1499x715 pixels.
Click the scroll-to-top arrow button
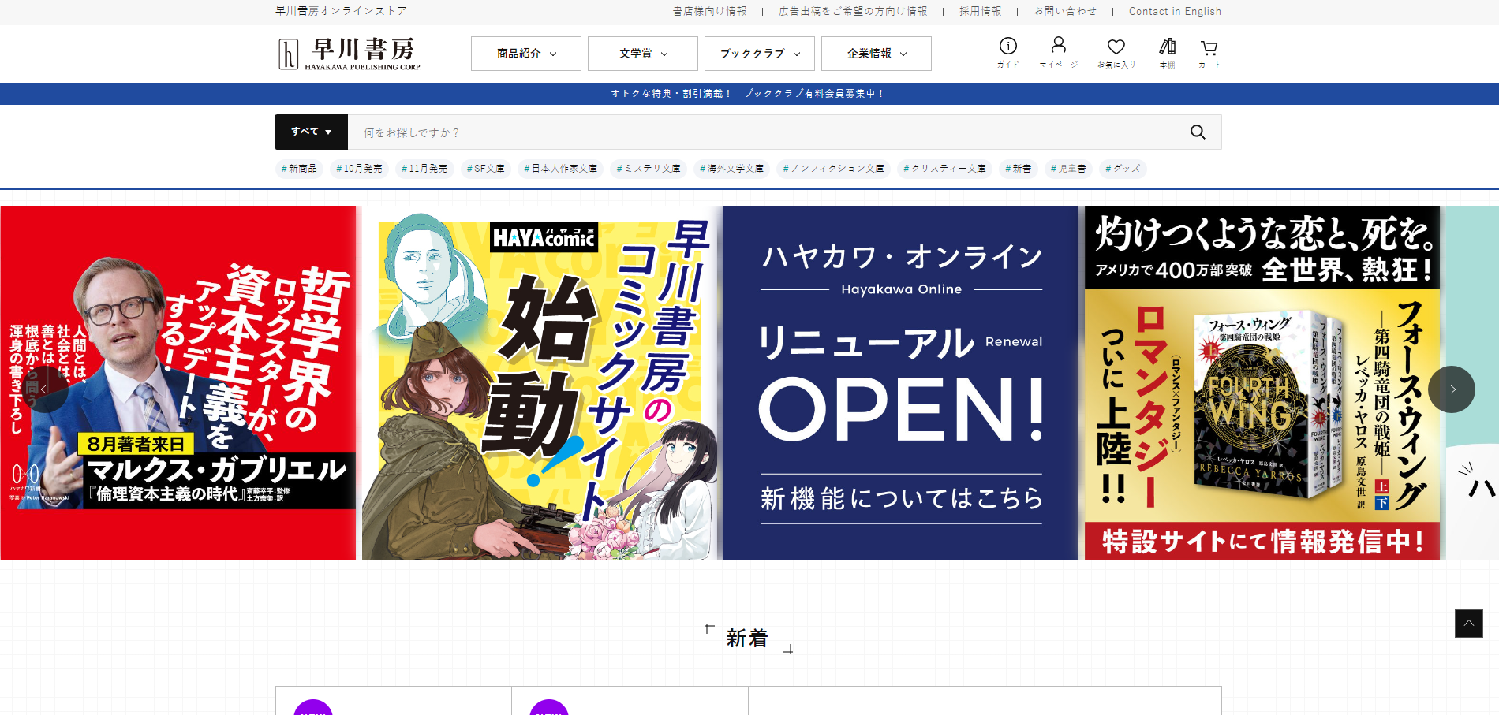pyautogui.click(x=1468, y=624)
